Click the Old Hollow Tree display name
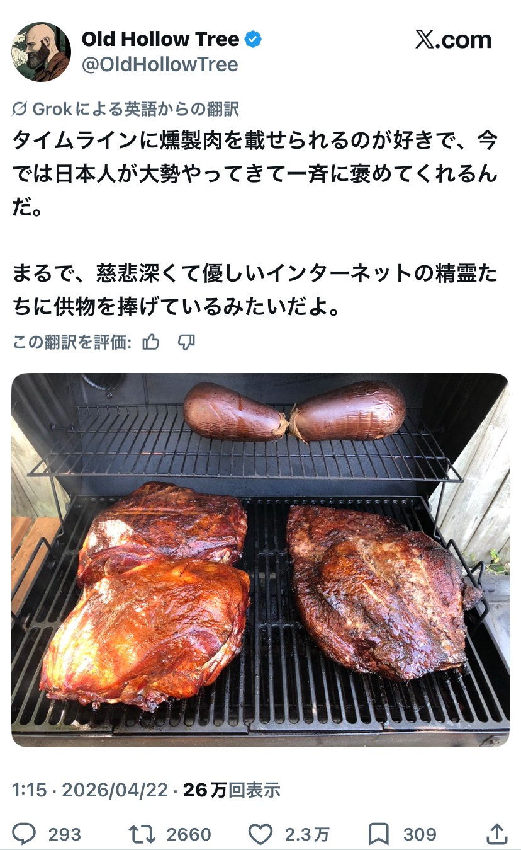 click(x=160, y=39)
